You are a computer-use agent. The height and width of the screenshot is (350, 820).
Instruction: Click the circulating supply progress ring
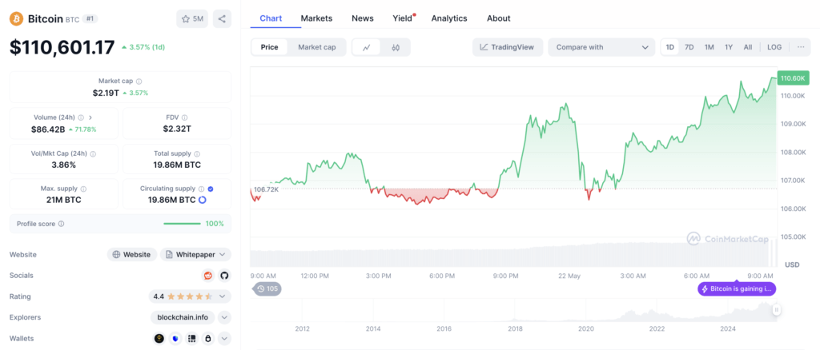point(203,200)
